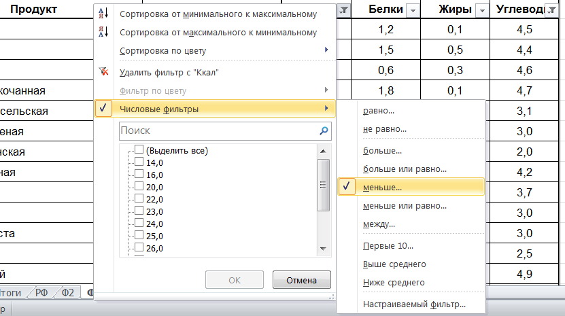The height and width of the screenshot is (316, 565).
Task: Open the Белки column filter dropdown
Action: tap(413, 10)
